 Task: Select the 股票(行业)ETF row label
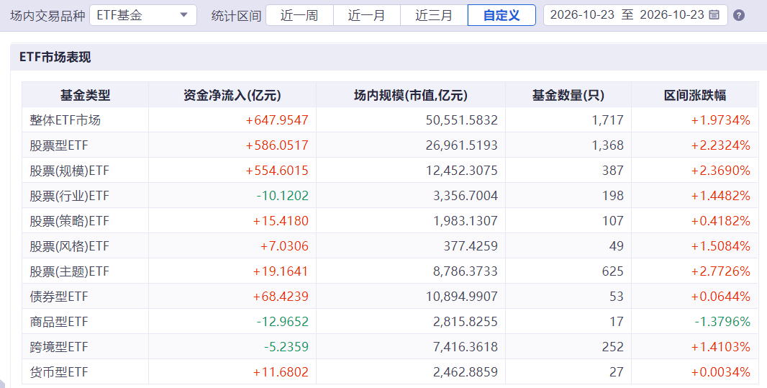(70, 196)
